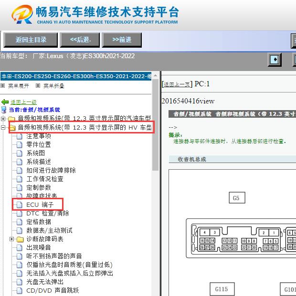This screenshot has height=296, width=296.
Task: Collapse the HV 车型 audio system folder
Action: point(3,127)
